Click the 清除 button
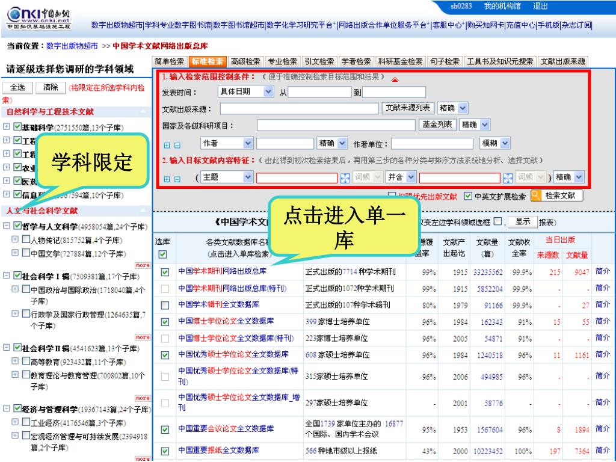Screen dimensions: 616x462 coord(51,87)
